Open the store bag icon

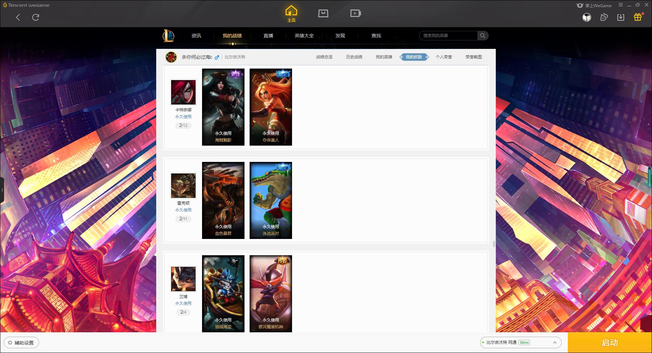tap(323, 14)
